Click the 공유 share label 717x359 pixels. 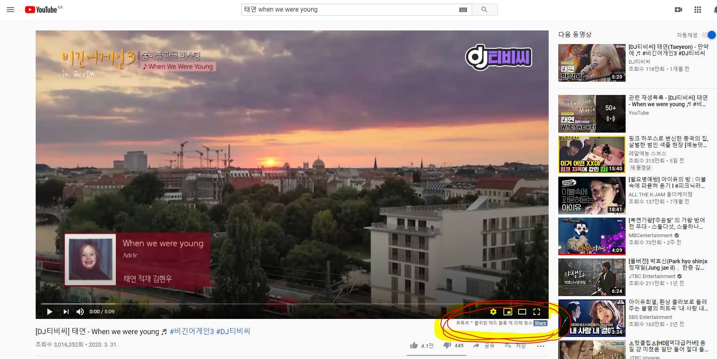click(489, 346)
